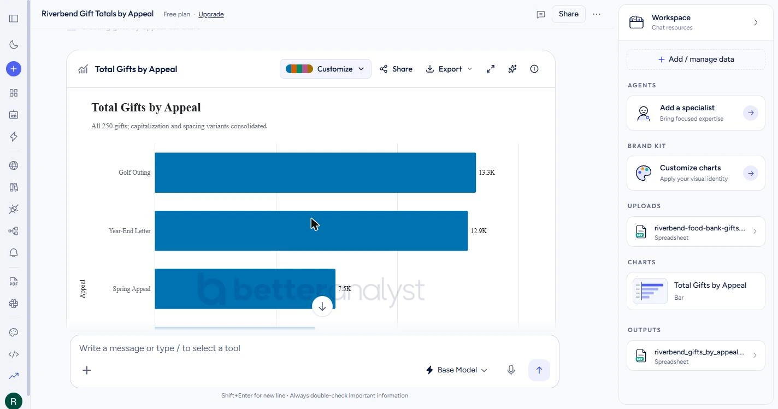Image resolution: width=778 pixels, height=409 pixels.
Task: Add attachment with plus in message box
Action: 87,370
